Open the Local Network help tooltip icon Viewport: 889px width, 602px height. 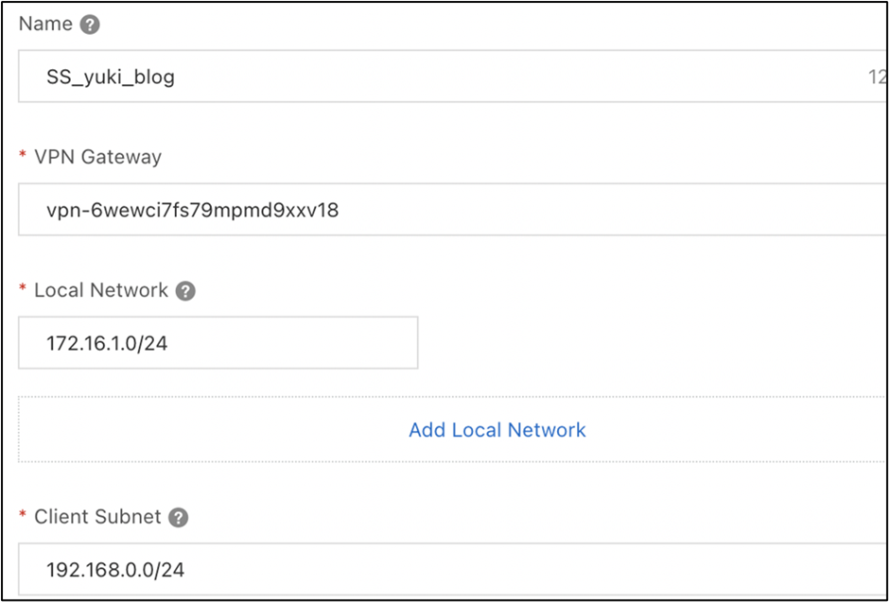point(185,291)
